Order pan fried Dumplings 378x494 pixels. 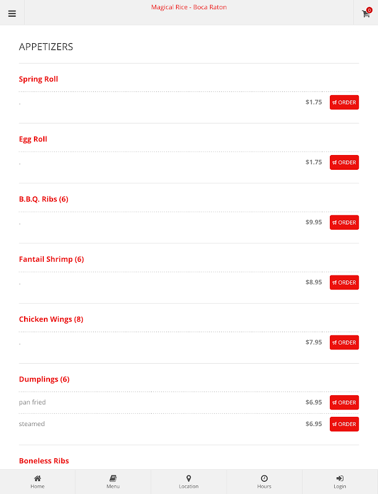click(x=344, y=403)
